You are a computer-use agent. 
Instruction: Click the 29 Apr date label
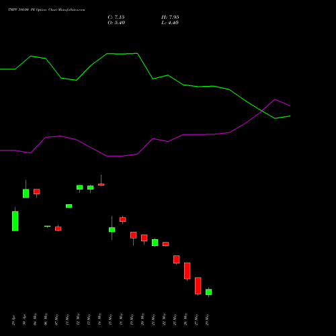click(x=13, y=321)
